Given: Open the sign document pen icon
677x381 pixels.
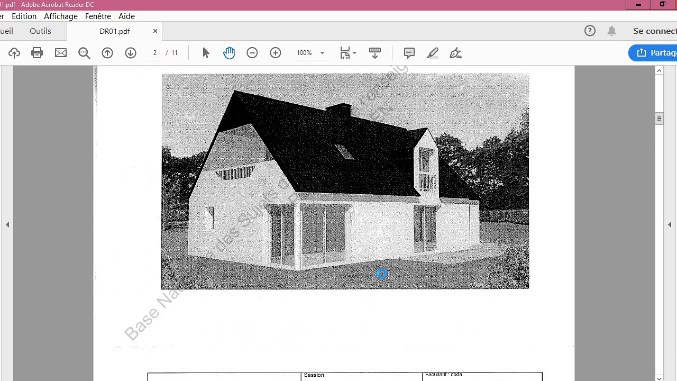Looking at the screenshot, I should click(x=455, y=53).
